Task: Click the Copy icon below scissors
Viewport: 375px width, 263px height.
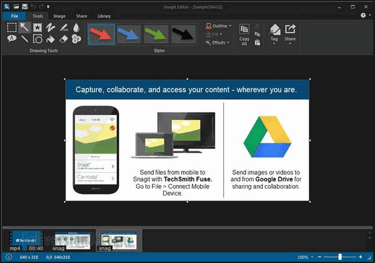Action: click(257, 34)
